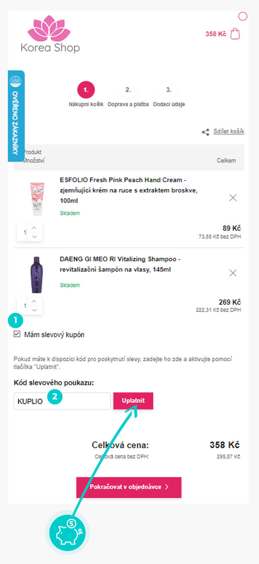Viewport: 259px width, 564px height.
Task: Open the shopping bag cart icon
Action: pos(235,34)
